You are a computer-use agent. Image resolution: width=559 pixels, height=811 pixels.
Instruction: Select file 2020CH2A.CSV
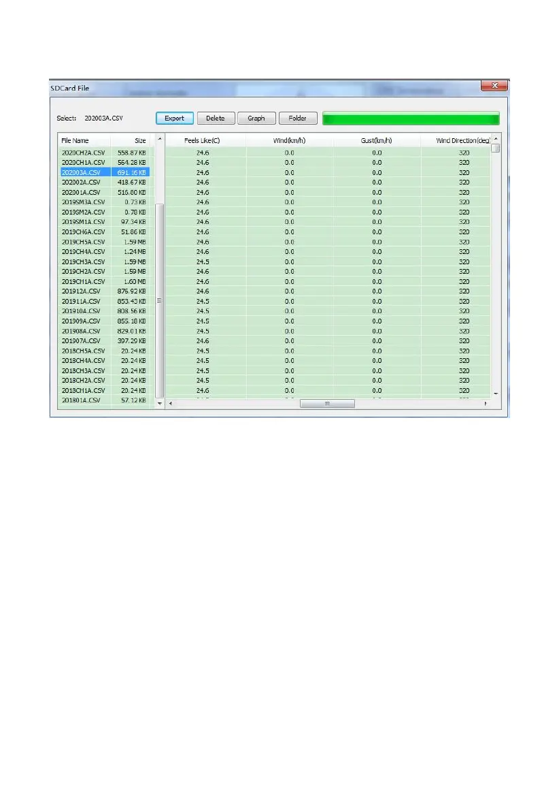pos(83,153)
